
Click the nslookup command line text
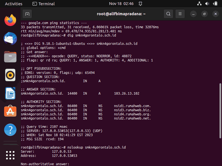click(x=96, y=147)
